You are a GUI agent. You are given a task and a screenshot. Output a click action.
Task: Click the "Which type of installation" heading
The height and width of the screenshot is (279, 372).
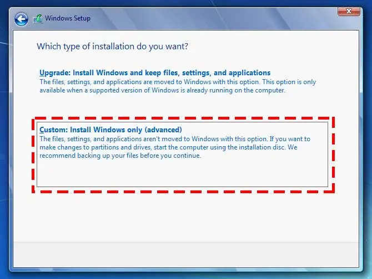coord(112,46)
